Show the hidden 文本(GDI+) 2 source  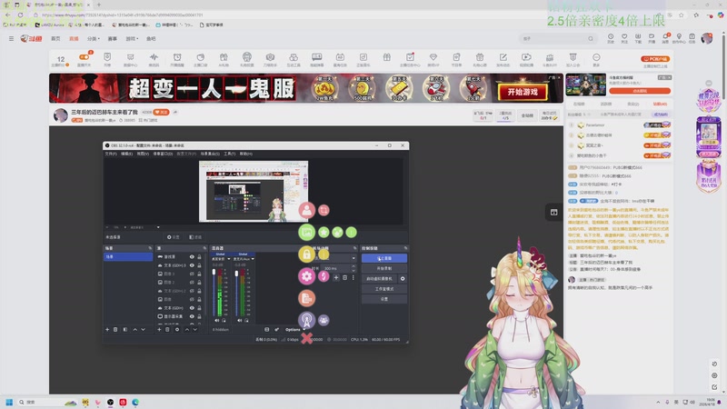tap(192, 291)
